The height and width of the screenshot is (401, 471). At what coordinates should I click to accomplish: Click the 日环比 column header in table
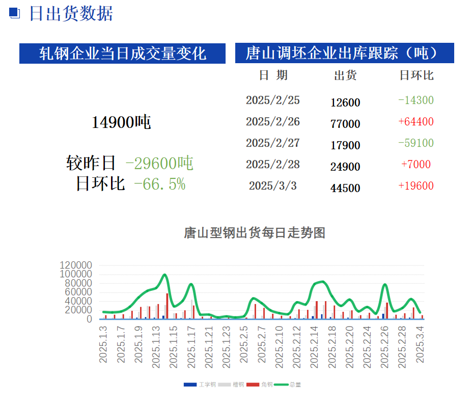[x=416, y=75]
